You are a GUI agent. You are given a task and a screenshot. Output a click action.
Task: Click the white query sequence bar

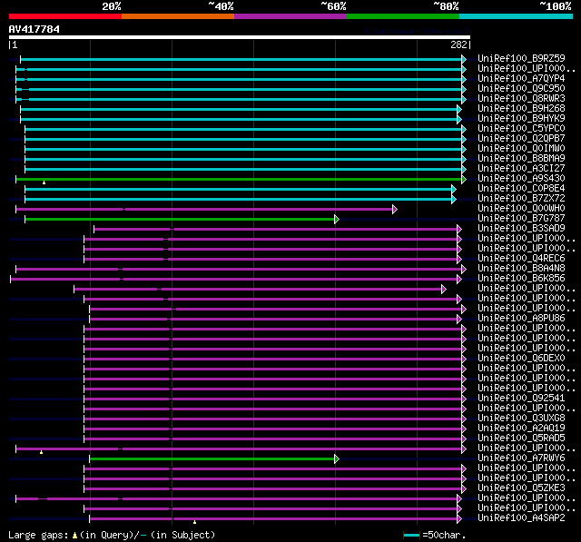(240, 37)
